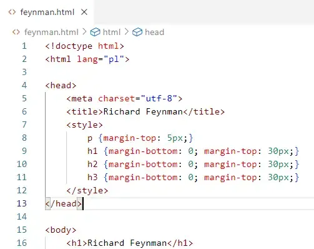Close the feynman.html tab
314x249 pixels.
[x=84, y=12]
